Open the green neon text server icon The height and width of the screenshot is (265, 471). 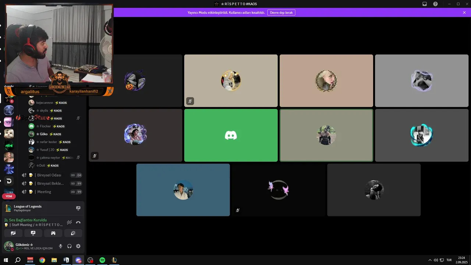coord(9,145)
